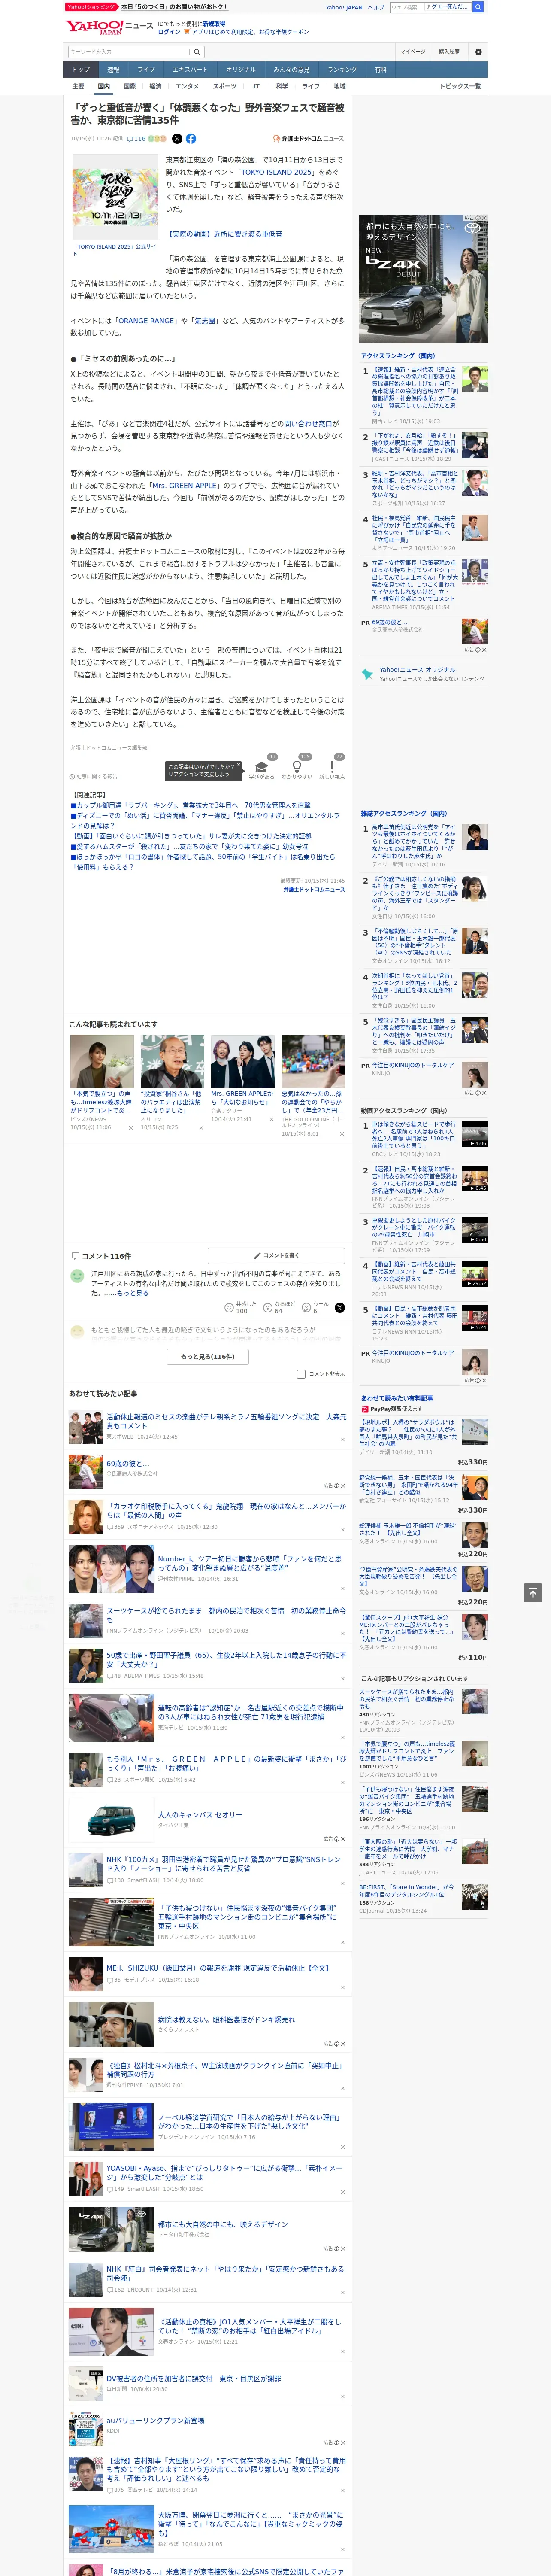Open the マイページ link
The image size is (551, 2576).
point(412,51)
